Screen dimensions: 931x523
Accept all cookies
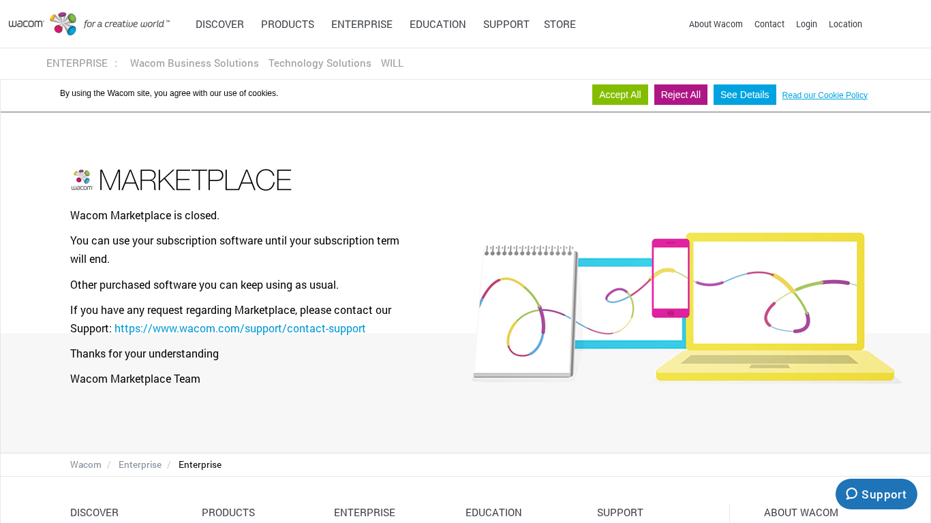pyautogui.click(x=620, y=95)
